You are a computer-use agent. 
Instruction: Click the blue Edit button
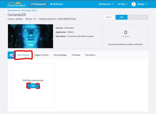tap(122, 17)
